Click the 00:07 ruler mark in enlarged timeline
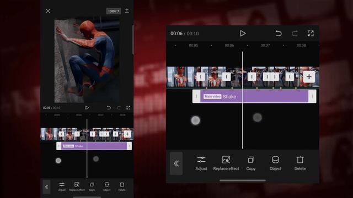This screenshot has width=353, height=198. [x=265, y=45]
